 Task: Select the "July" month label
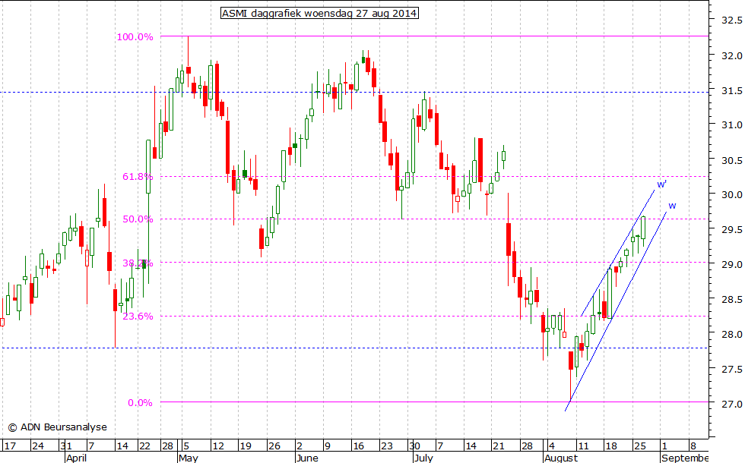pyautogui.click(x=423, y=458)
